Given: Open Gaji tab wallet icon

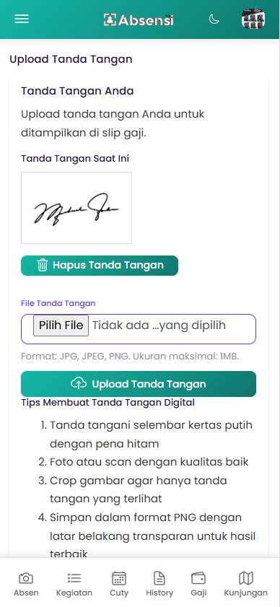Looking at the screenshot, I should point(198,578).
